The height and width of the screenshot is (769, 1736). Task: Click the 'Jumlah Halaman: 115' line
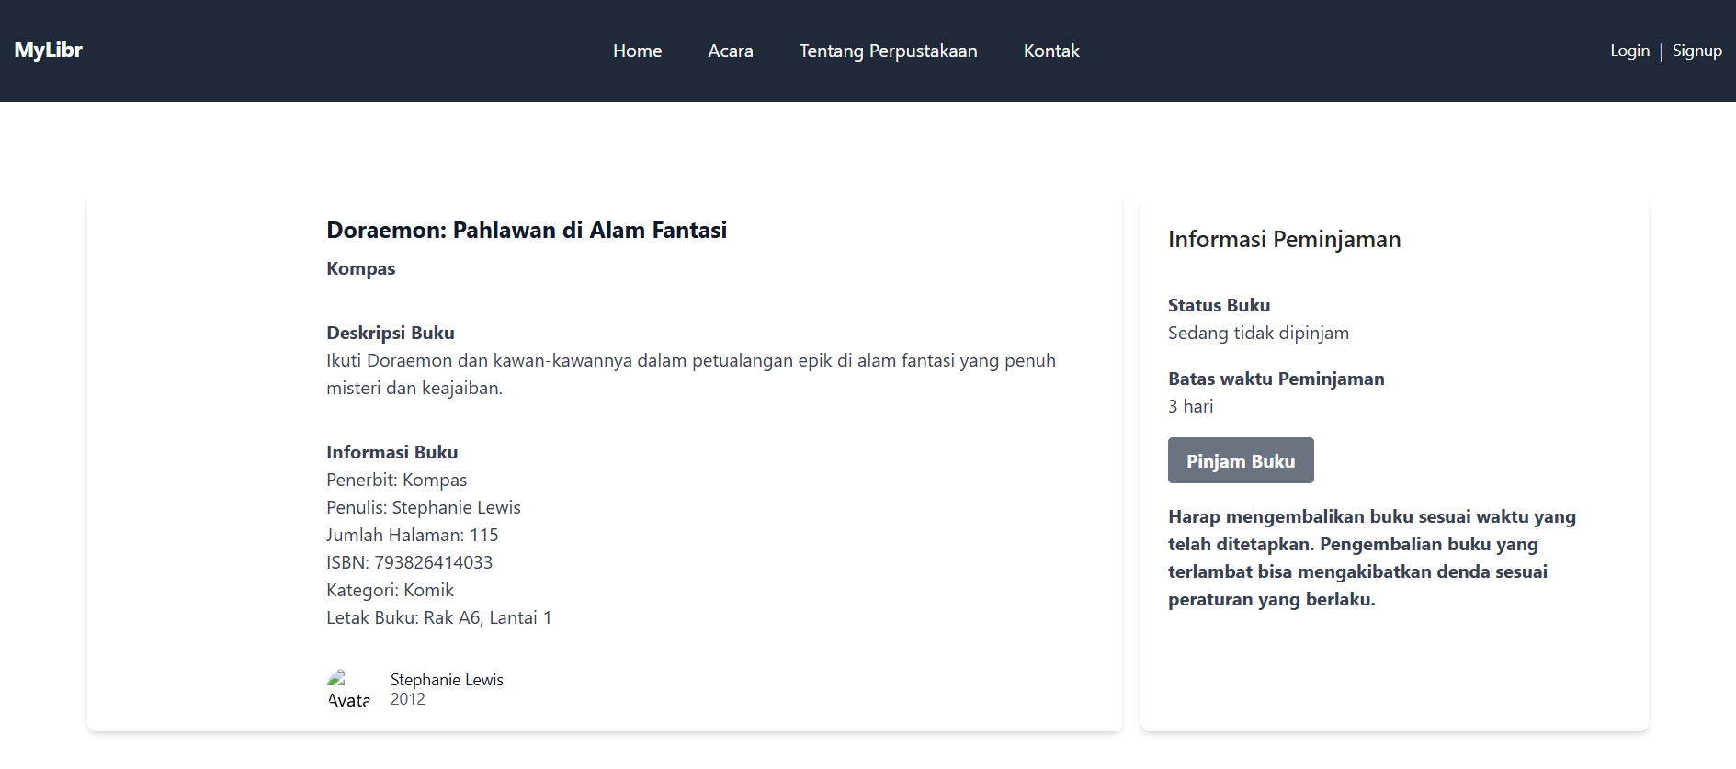point(412,535)
